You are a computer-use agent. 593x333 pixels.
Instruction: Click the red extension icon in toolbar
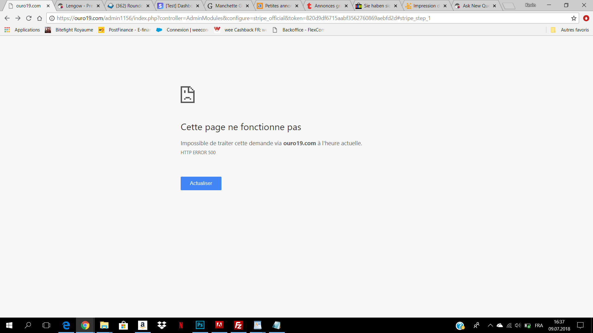pyautogui.click(x=586, y=18)
